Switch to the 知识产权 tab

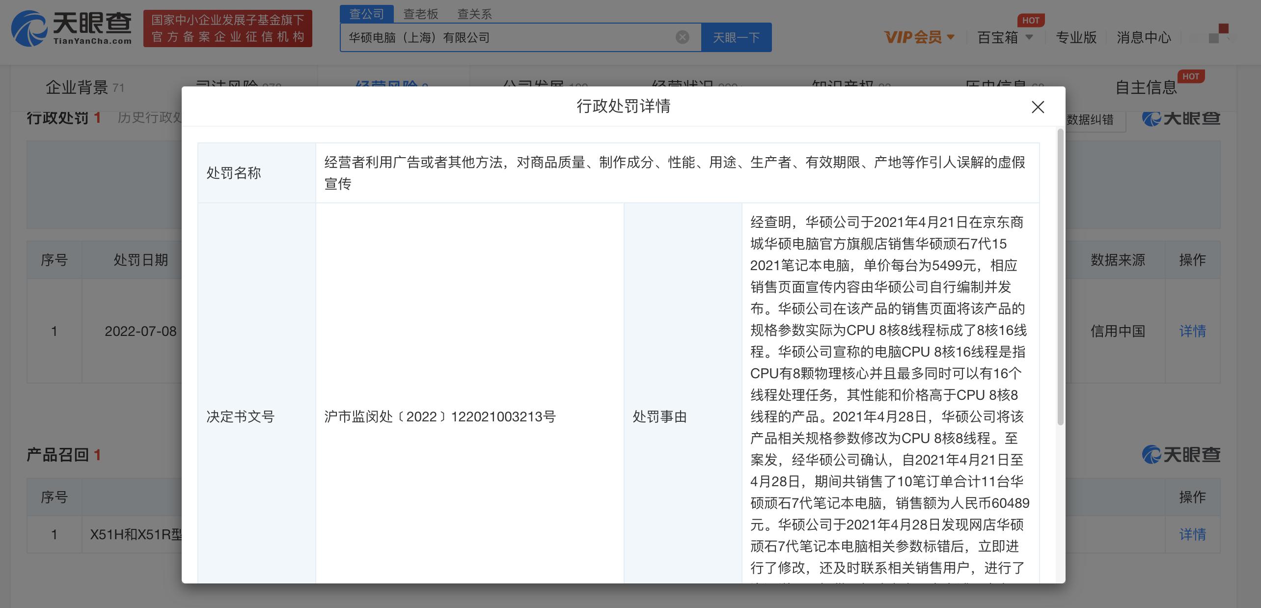click(x=842, y=84)
